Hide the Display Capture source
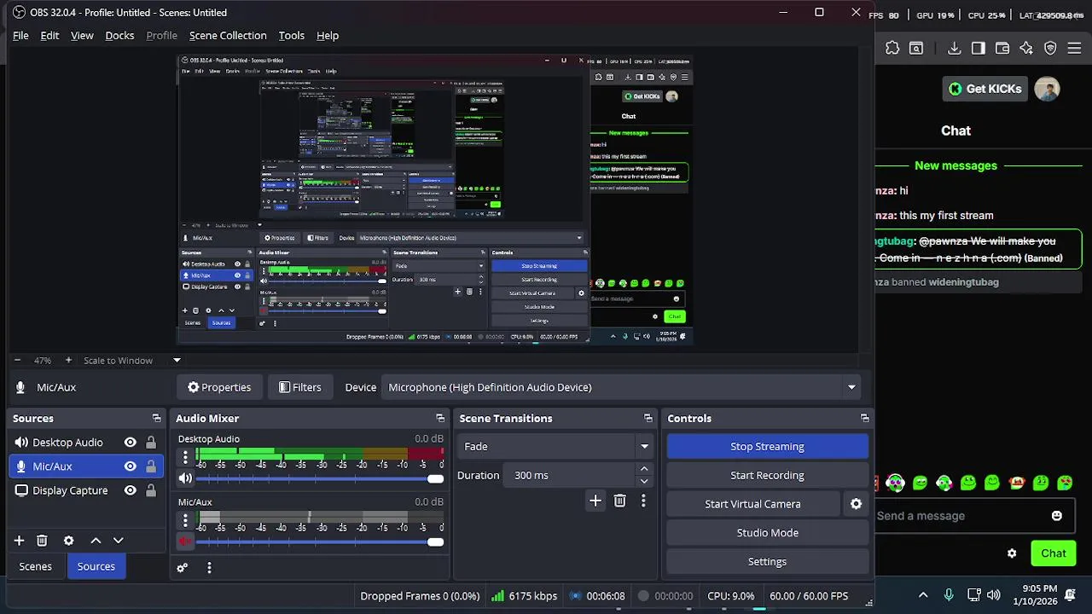The width and height of the screenshot is (1092, 614). click(x=131, y=490)
